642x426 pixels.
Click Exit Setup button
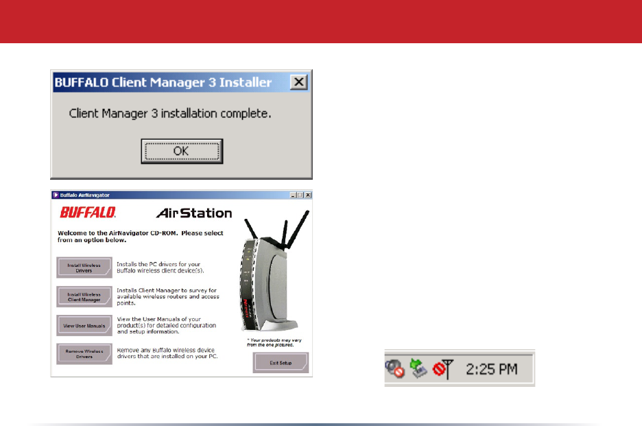click(x=281, y=362)
